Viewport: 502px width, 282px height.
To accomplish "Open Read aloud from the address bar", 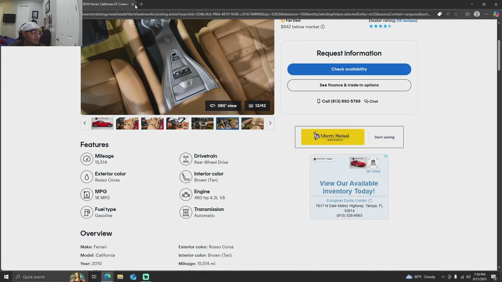I will click(448, 14).
